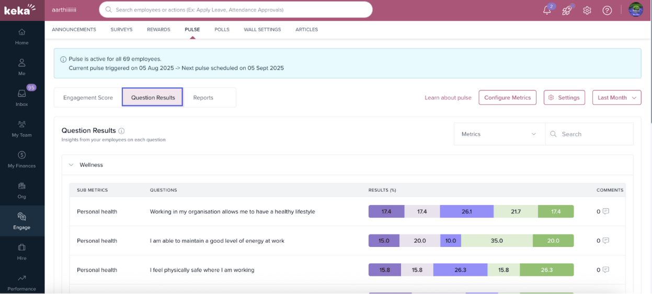The image size is (652, 294).
Task: Click the help question mark icon
Action: coord(607,10)
